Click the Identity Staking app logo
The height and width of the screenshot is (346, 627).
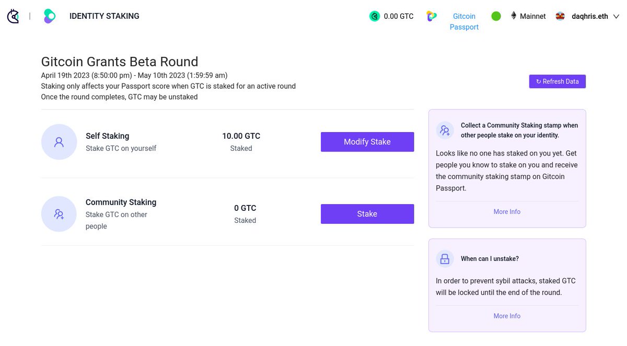click(49, 16)
